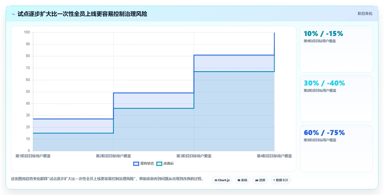Click the chart title 试点逐步扩大比一次性全员上线更容易控制治理风险
This screenshot has width=384, height=195.
(82, 14)
